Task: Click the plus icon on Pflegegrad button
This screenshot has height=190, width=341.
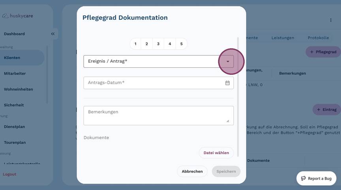Action: (312, 52)
